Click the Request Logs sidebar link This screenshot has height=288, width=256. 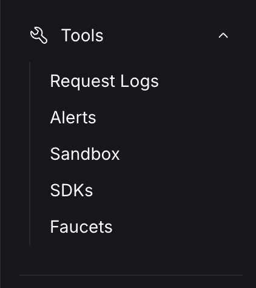pyautogui.click(x=104, y=81)
